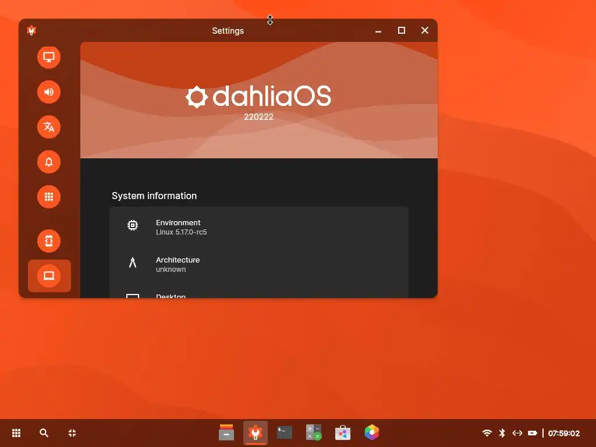This screenshot has width=596, height=447.
Task: Select the Architecture unknown row
Action: pos(259,264)
